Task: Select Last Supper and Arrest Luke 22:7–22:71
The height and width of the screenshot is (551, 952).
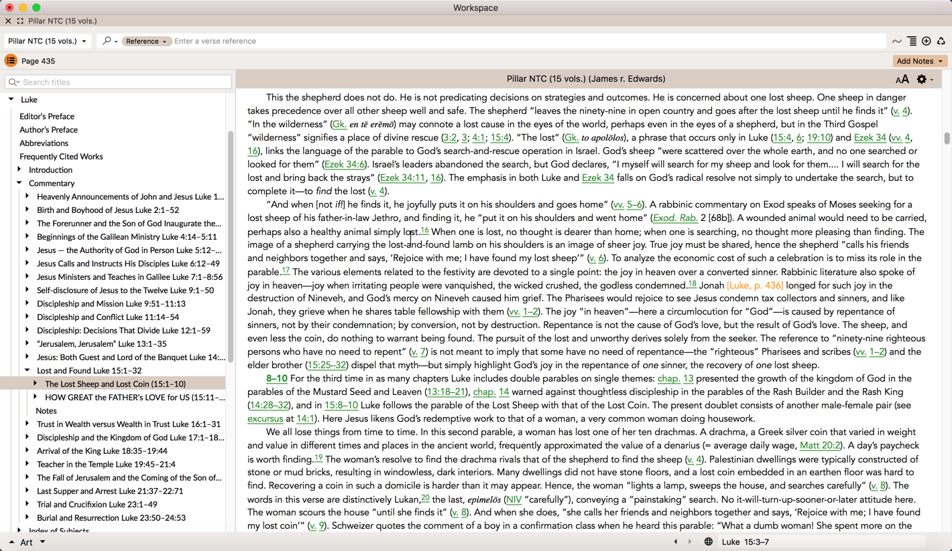Action: click(110, 491)
